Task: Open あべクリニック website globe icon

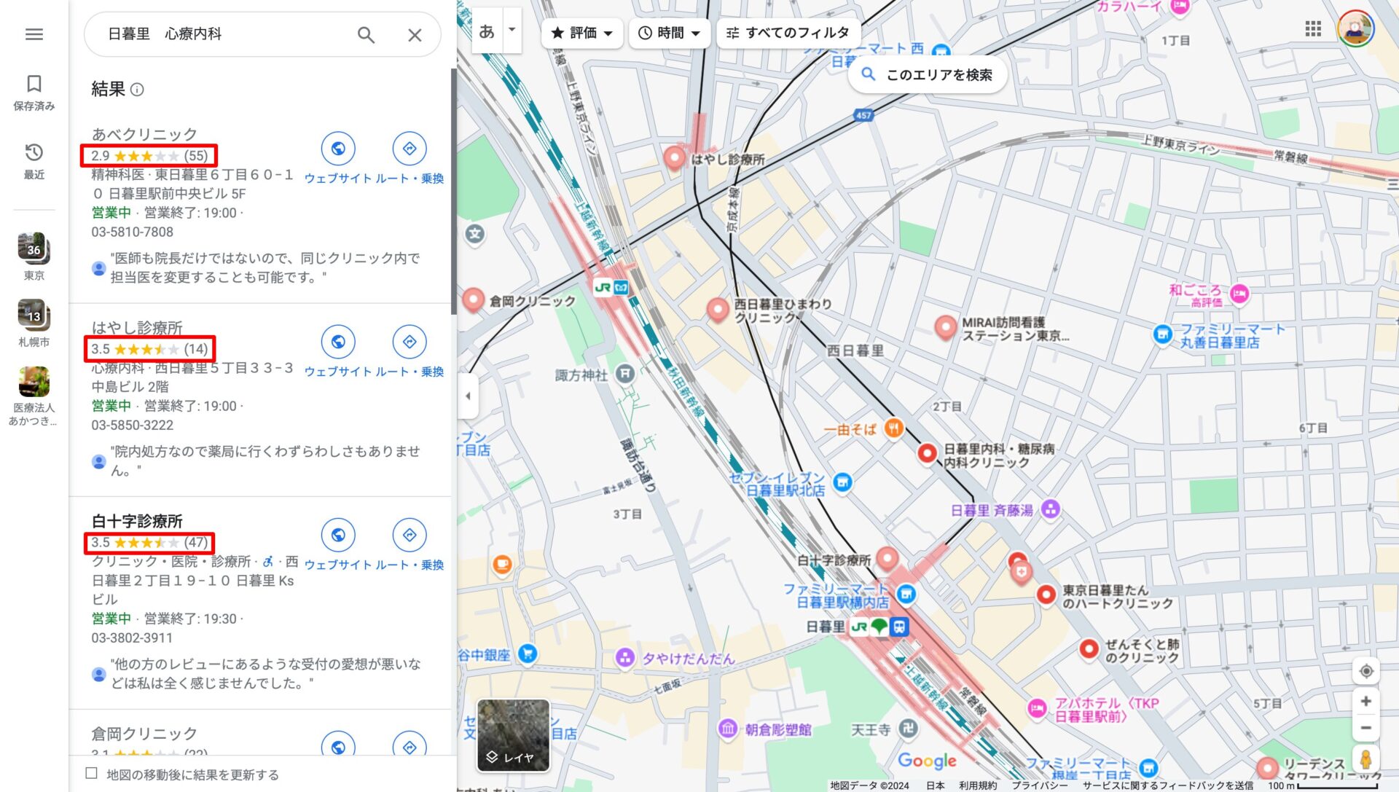Action: [338, 149]
